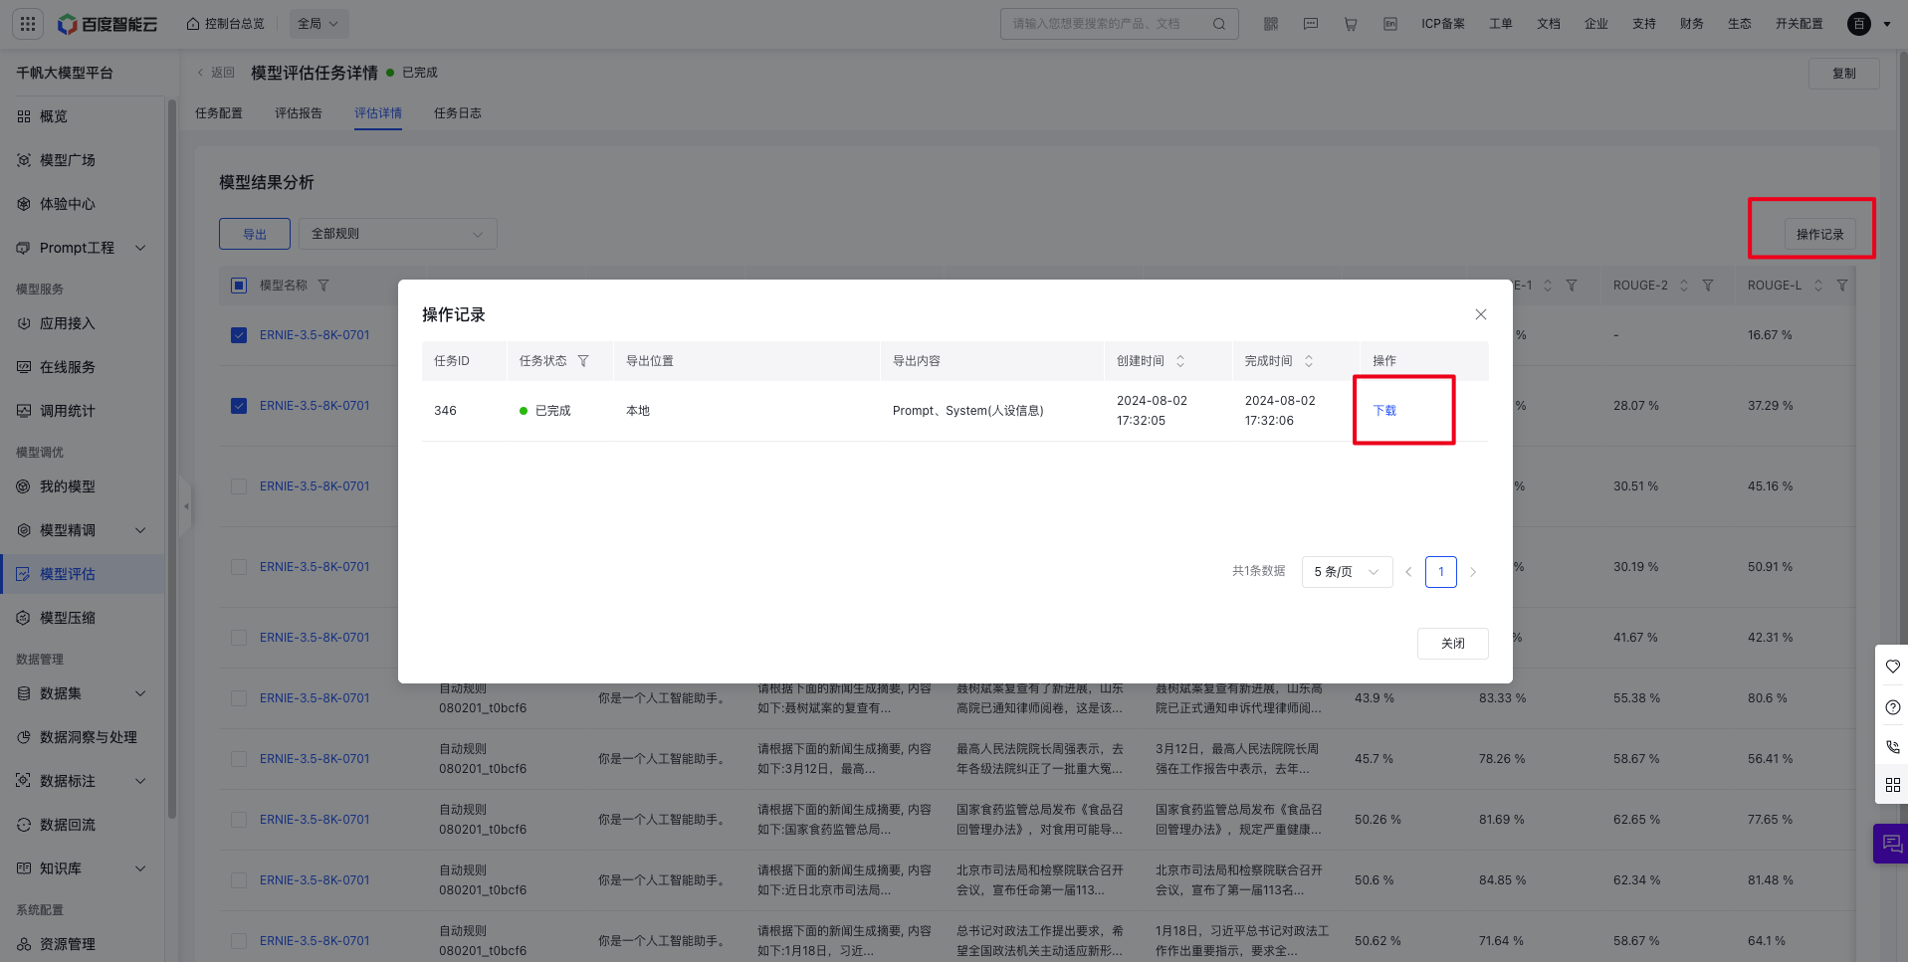This screenshot has width=1908, height=962.
Task: Expand the Prompt工程 sidebar group
Action: pyautogui.click(x=140, y=248)
